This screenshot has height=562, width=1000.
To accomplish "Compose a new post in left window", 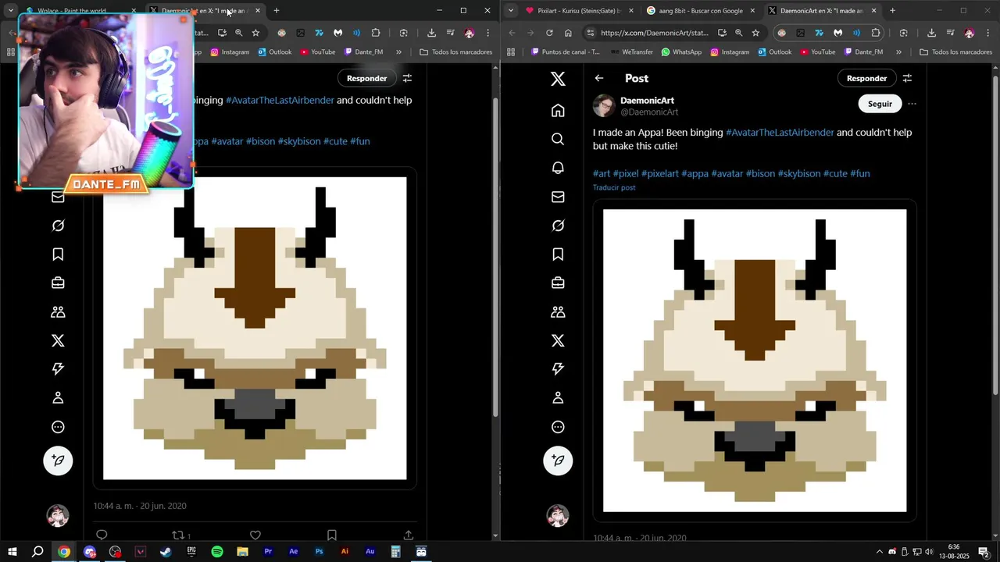I will click(58, 461).
